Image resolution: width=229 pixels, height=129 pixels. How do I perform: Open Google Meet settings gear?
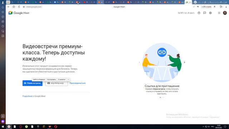pyautogui.click(x=210, y=13)
